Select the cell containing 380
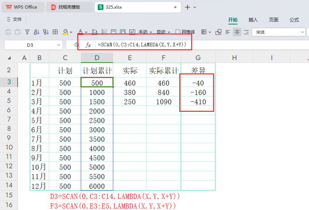The image size is (309, 210). pyautogui.click(x=130, y=92)
